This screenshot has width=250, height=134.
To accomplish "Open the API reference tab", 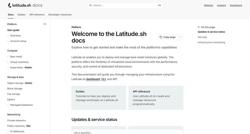I will [37, 15].
